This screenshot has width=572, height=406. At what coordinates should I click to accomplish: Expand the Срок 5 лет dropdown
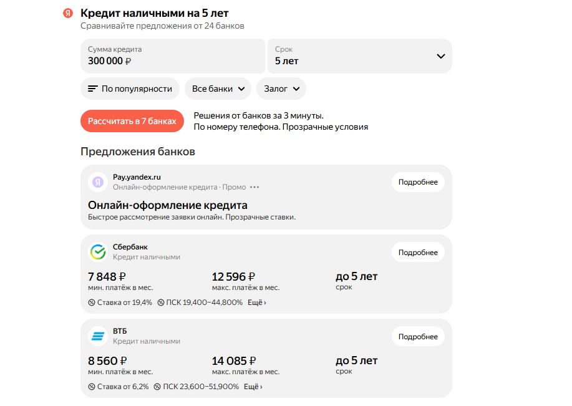pyautogui.click(x=440, y=56)
